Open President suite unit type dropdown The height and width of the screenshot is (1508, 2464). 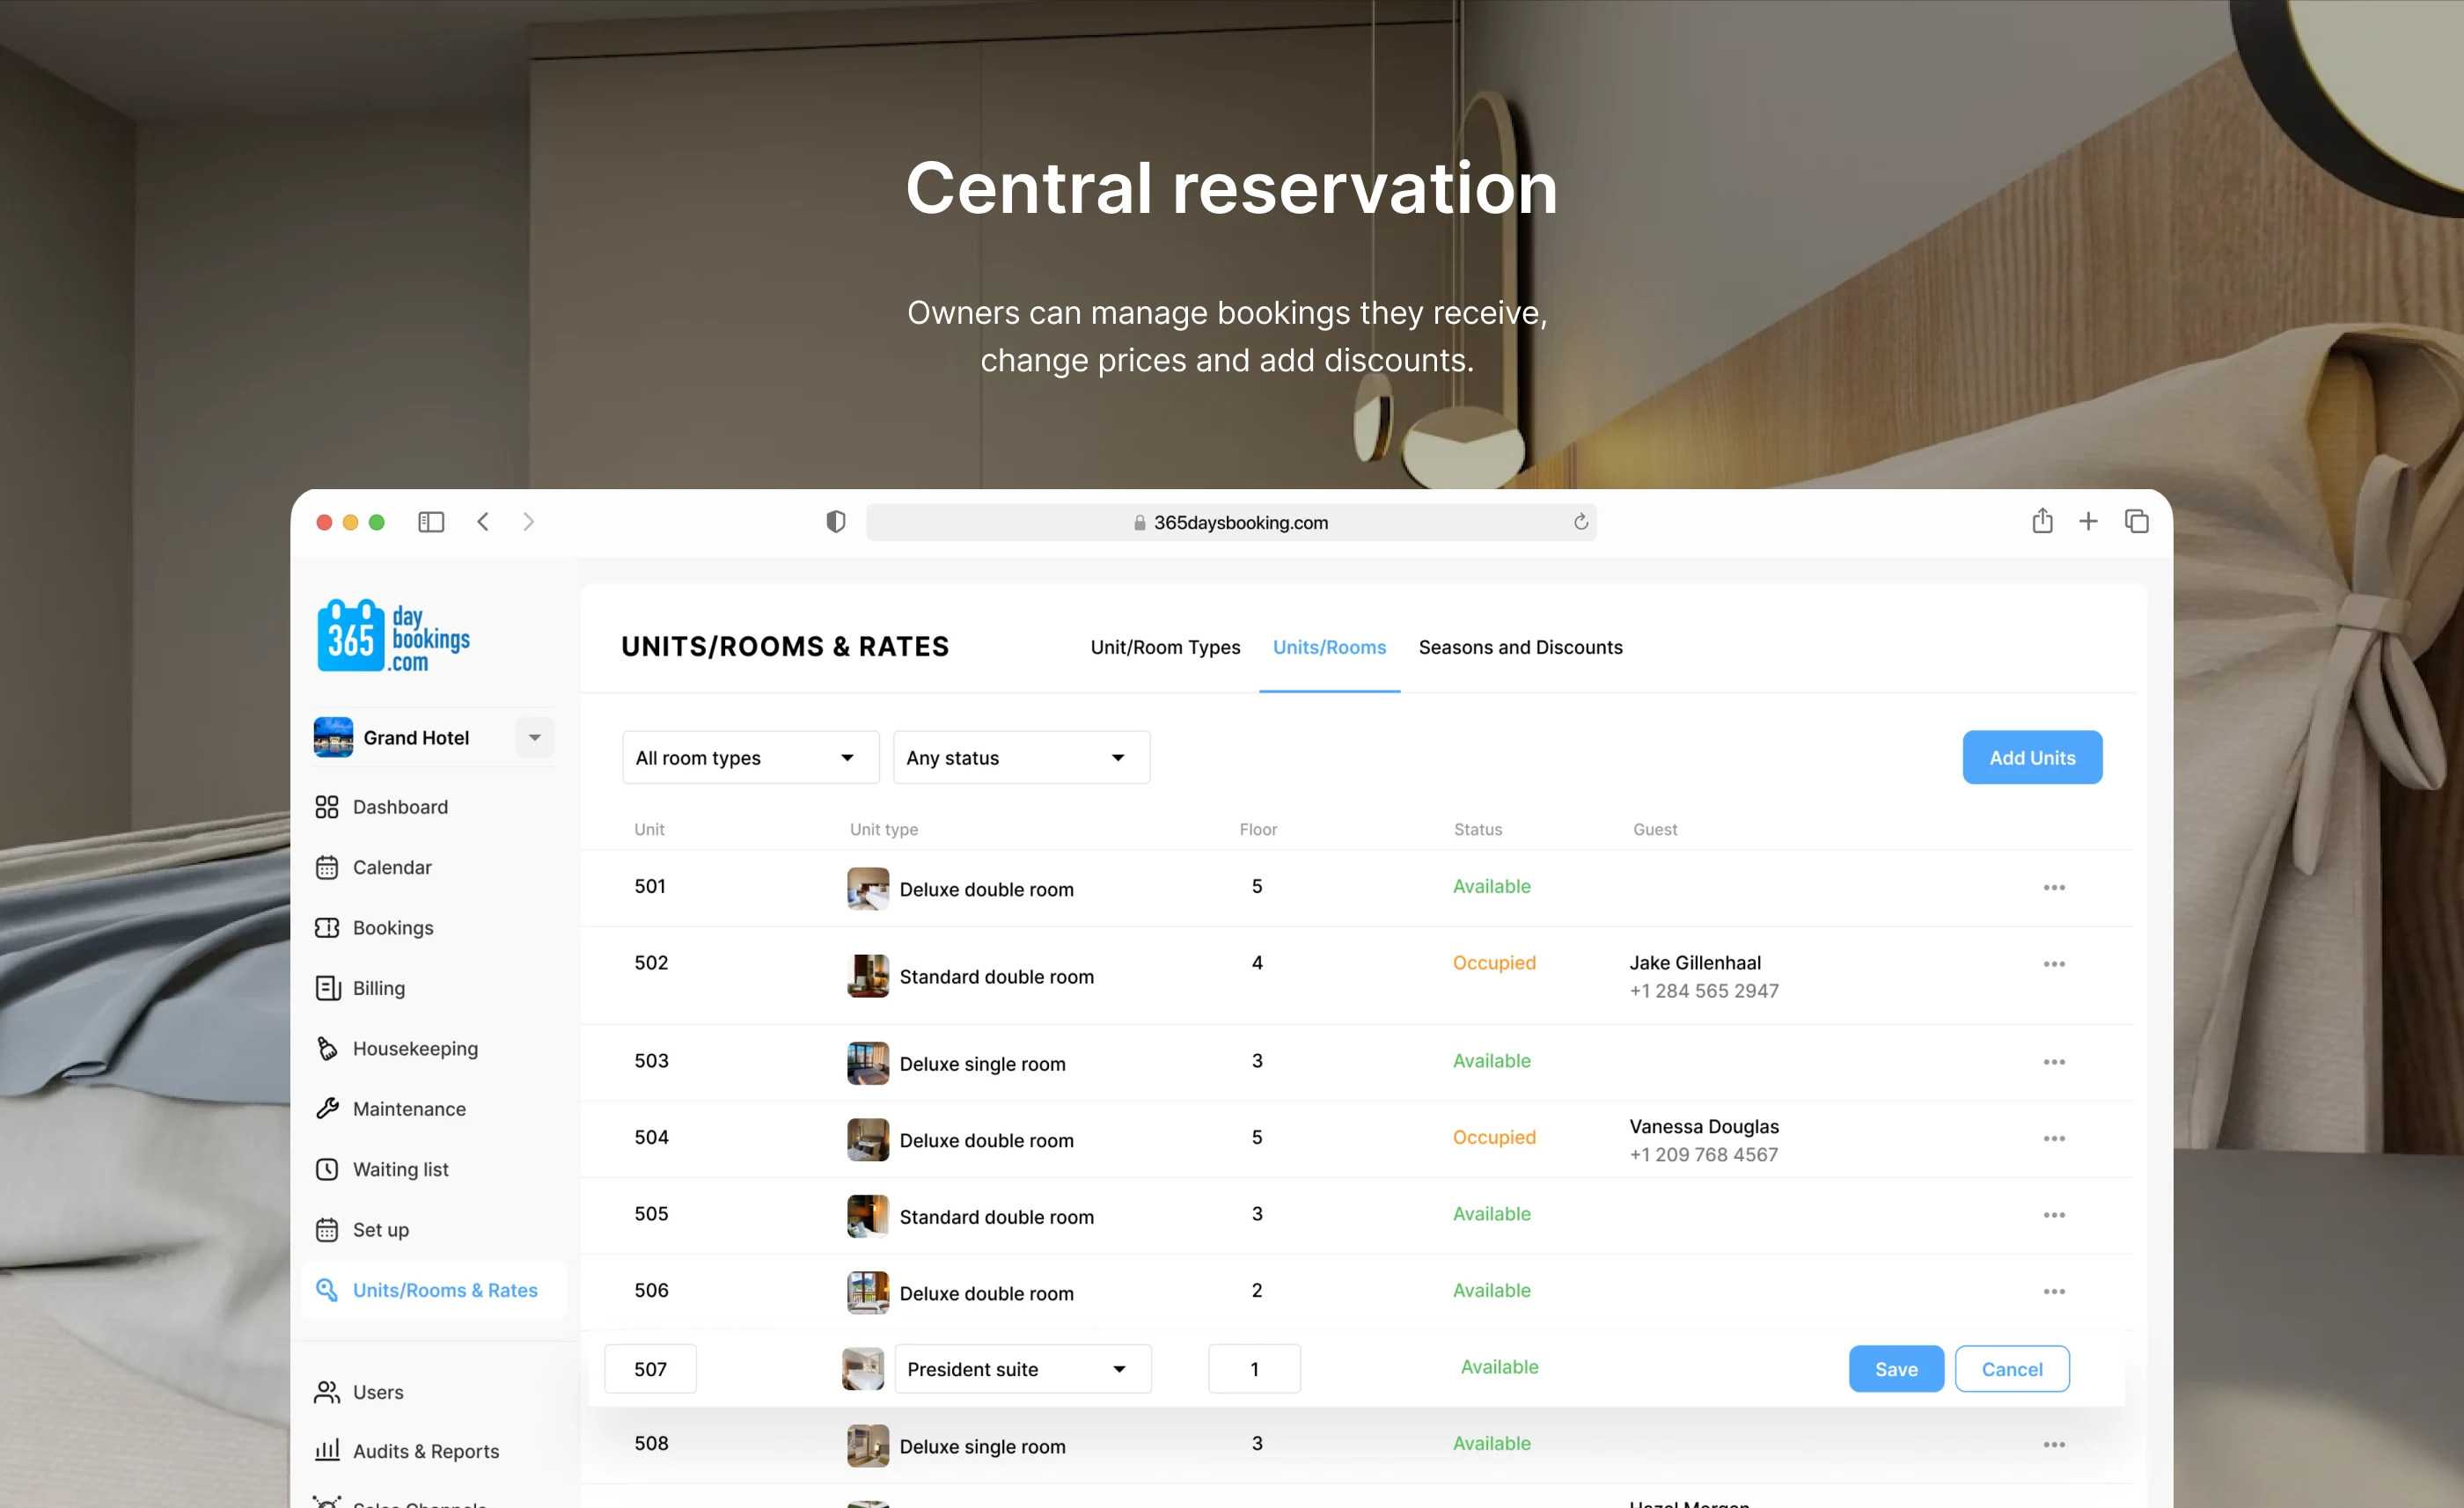[1021, 1369]
